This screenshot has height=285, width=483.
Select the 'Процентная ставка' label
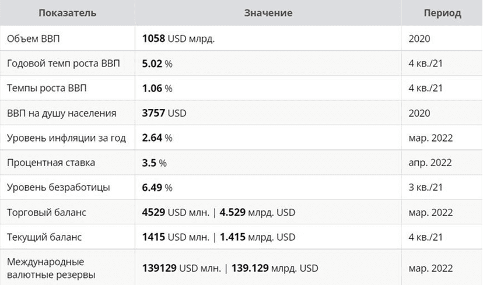tap(51, 163)
